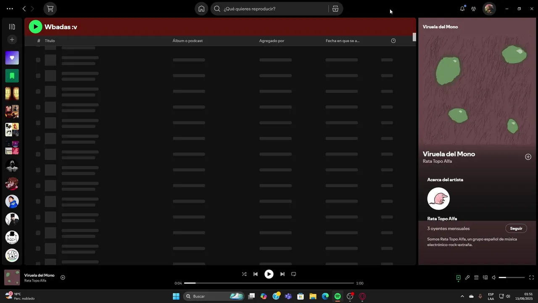Open Liked Songs heart playlist
The image size is (538, 303).
click(12, 58)
